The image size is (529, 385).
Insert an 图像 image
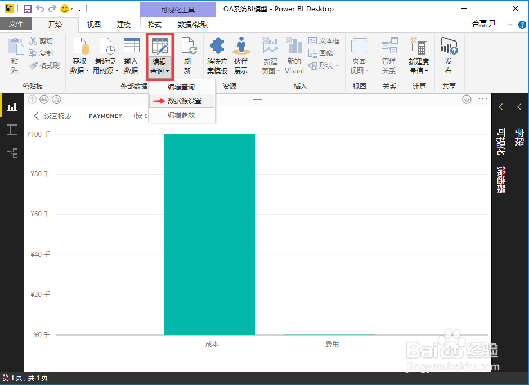[x=321, y=53]
